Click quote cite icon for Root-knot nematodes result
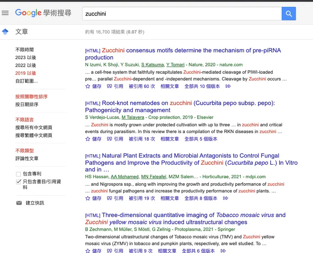 coord(110,139)
